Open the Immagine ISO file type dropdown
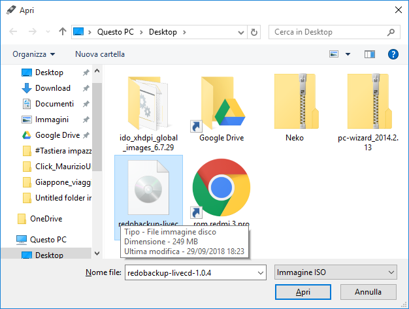The image size is (409, 309). coord(336,272)
